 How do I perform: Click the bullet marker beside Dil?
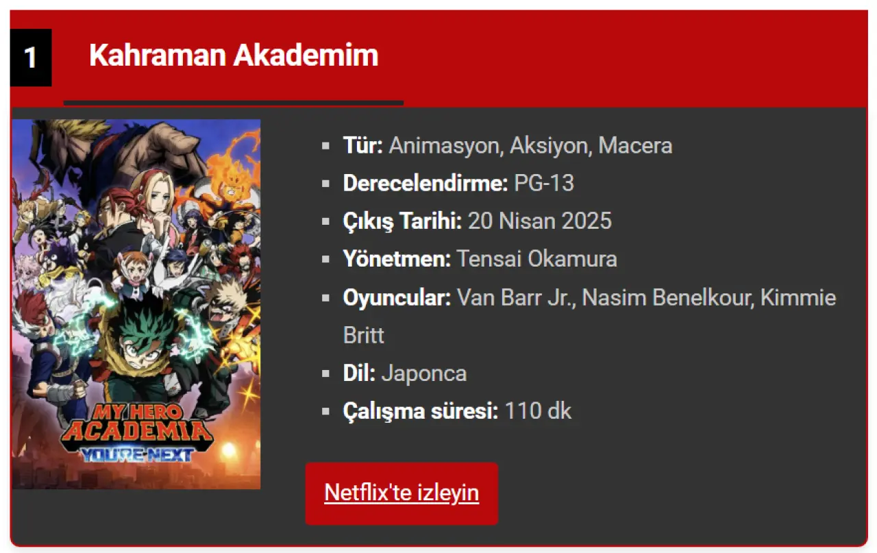click(x=326, y=373)
